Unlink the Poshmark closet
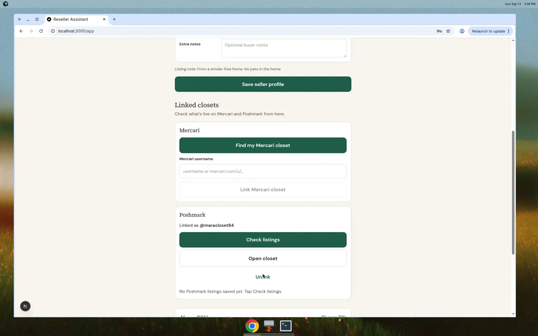 tap(263, 277)
